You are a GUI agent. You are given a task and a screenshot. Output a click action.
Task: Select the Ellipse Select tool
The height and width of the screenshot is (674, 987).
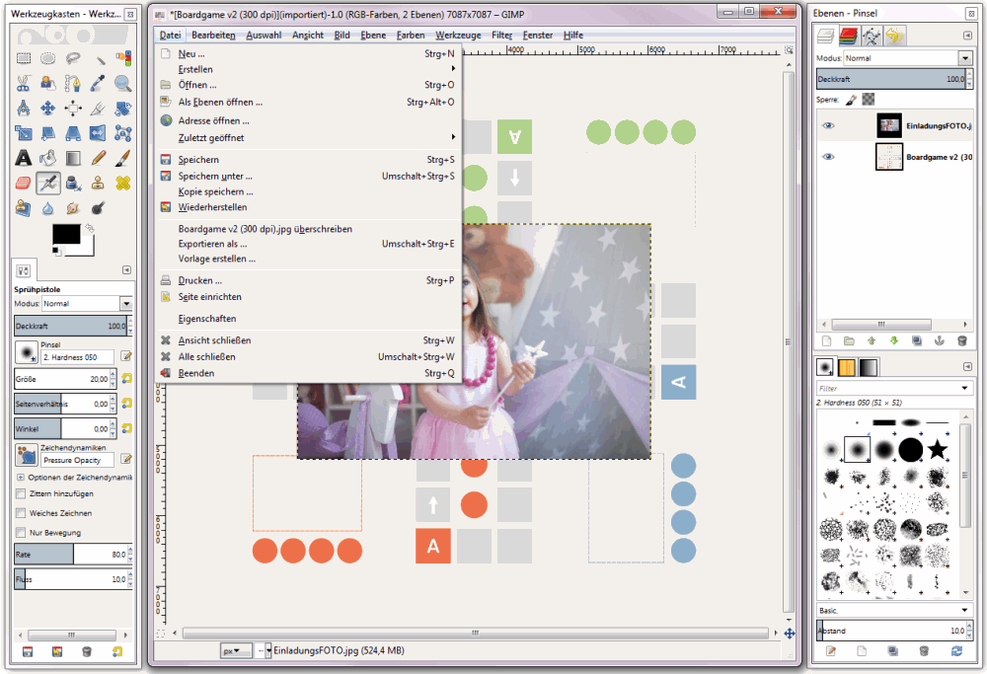(47, 58)
